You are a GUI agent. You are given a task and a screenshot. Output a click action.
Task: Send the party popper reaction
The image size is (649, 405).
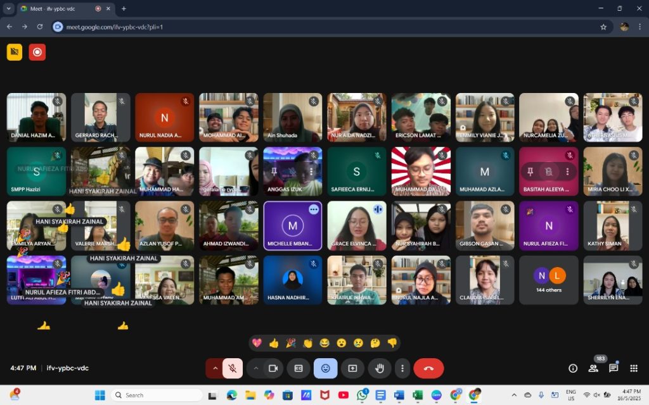click(291, 343)
